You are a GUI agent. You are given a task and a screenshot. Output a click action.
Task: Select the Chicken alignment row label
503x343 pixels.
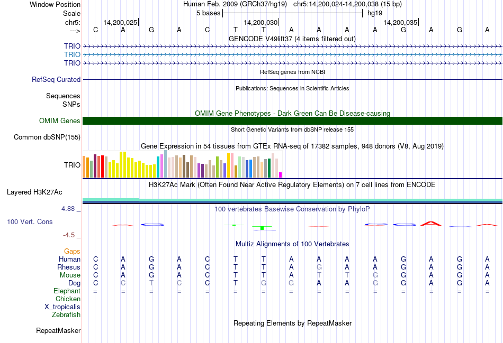click(x=68, y=299)
